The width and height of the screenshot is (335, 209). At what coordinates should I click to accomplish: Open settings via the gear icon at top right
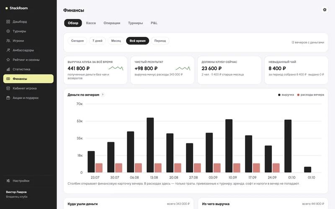tap(325, 10)
